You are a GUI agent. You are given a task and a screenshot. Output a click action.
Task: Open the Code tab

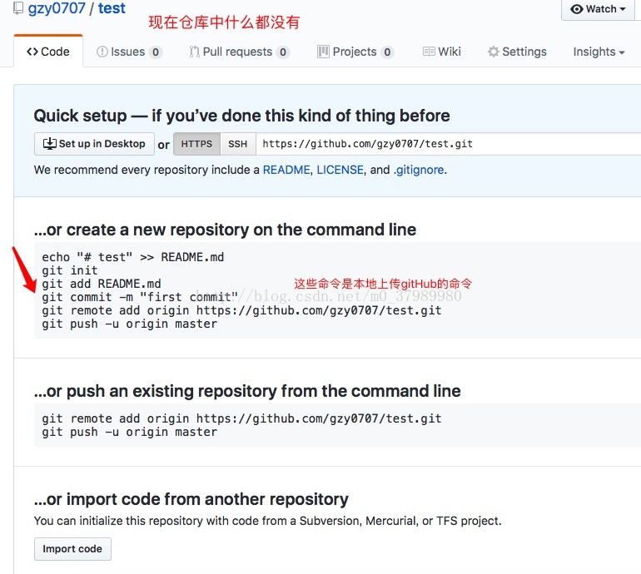pyautogui.click(x=48, y=52)
